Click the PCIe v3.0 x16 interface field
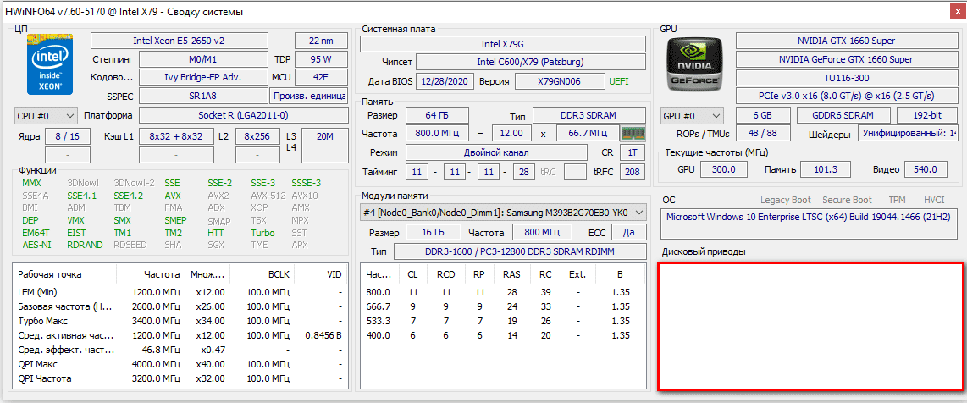This screenshot has height=403, width=967. (846, 97)
